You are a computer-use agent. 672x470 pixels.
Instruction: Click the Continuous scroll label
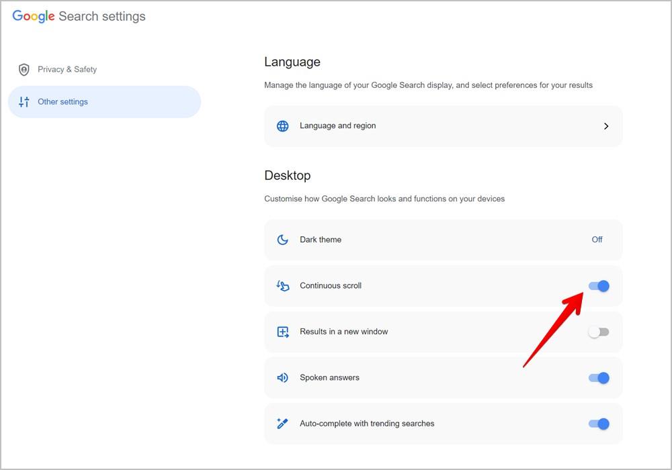[x=331, y=285]
